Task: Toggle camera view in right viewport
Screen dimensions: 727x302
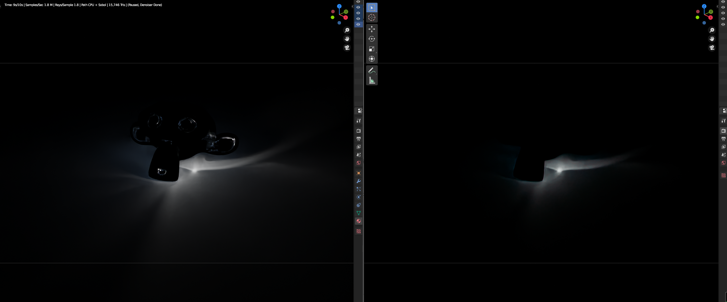Action: click(712, 48)
